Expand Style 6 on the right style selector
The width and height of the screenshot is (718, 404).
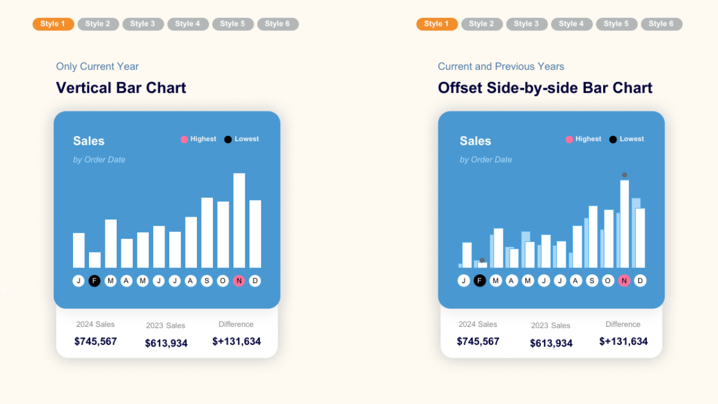[x=661, y=24]
